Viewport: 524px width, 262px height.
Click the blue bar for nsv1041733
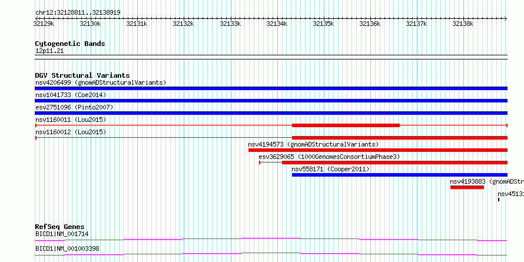point(271,101)
